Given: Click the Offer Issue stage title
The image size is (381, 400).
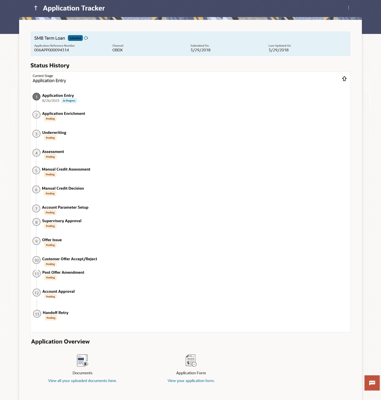Looking at the screenshot, I should pos(52,240).
